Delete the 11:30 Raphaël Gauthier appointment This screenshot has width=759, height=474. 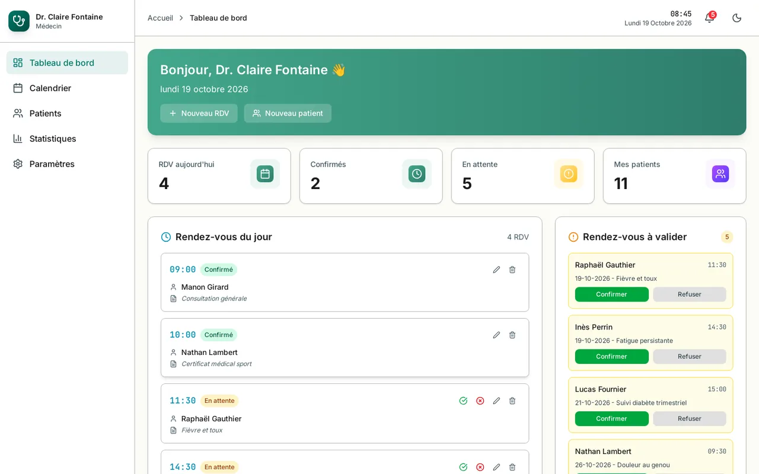click(512, 401)
